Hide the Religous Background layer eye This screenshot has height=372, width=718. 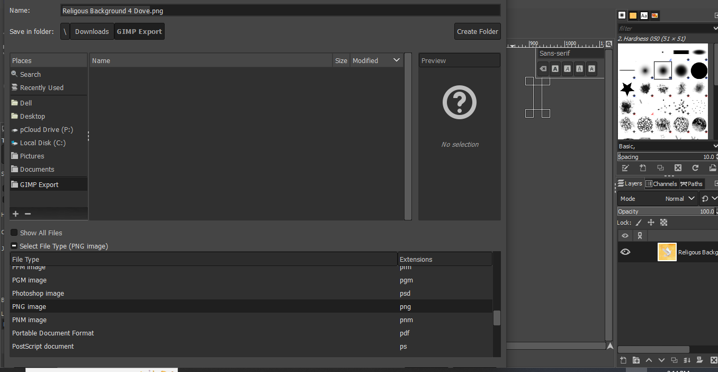pos(625,252)
